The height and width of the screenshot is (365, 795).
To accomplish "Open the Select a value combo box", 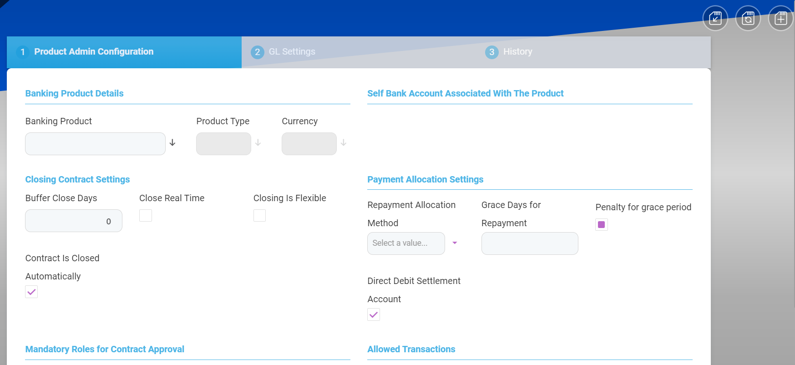I will click(x=405, y=243).
